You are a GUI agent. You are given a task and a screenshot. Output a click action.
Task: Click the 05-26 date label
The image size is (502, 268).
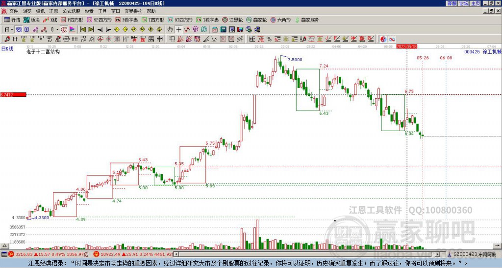[423, 58]
